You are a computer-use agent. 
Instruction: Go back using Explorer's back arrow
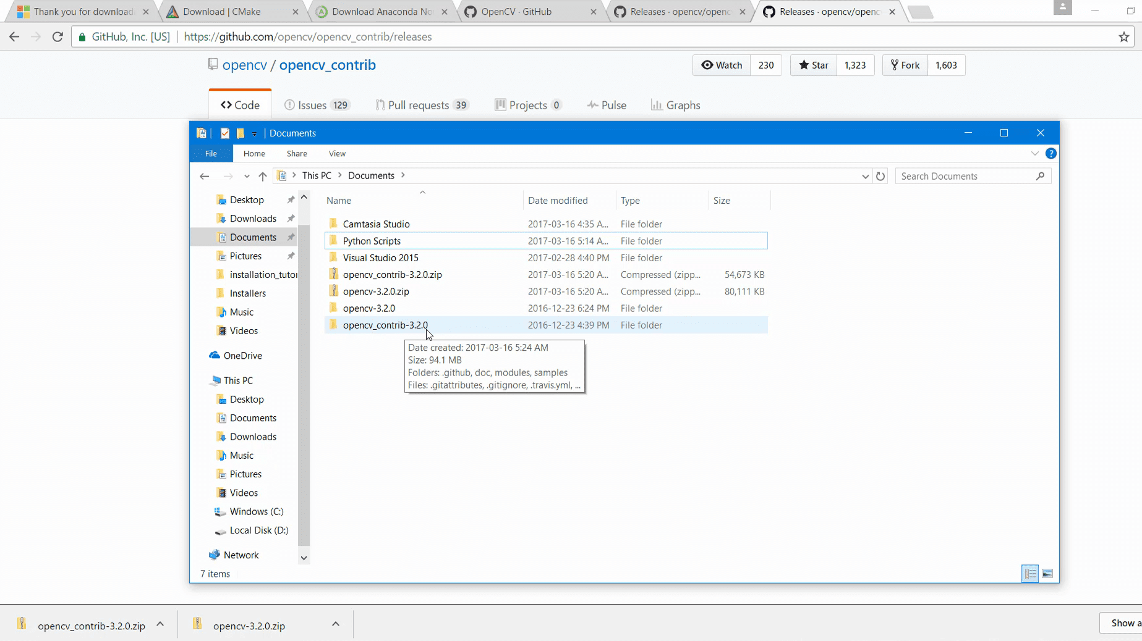205,176
